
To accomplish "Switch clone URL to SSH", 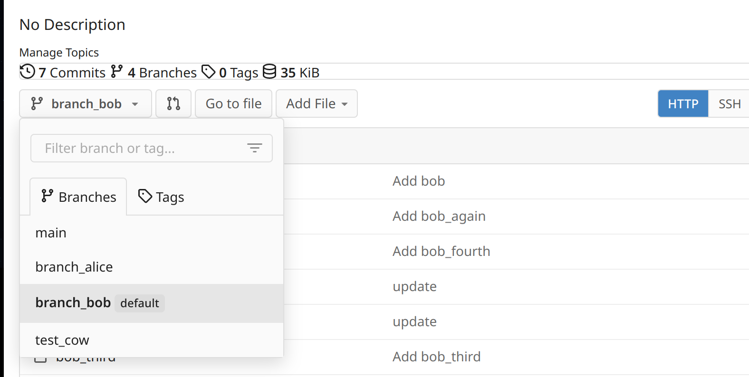I will pos(729,104).
